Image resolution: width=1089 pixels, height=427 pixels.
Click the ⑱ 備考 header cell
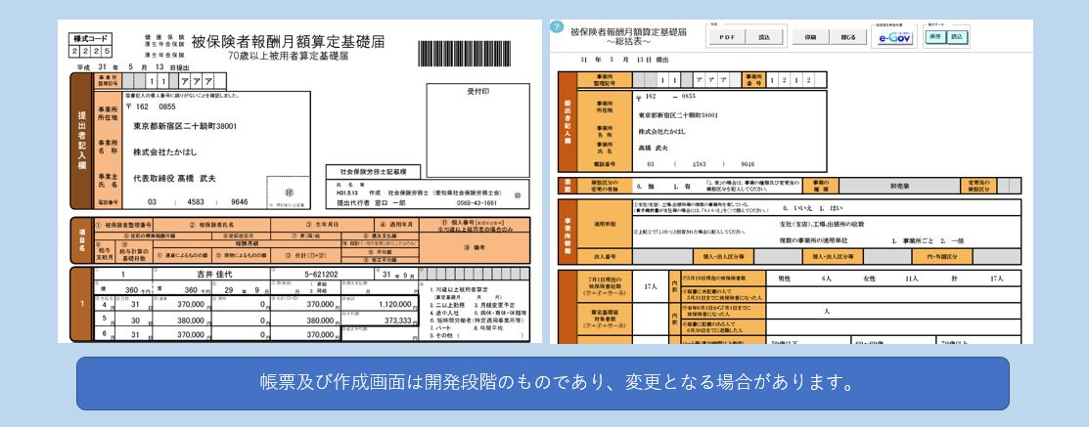[x=476, y=247]
